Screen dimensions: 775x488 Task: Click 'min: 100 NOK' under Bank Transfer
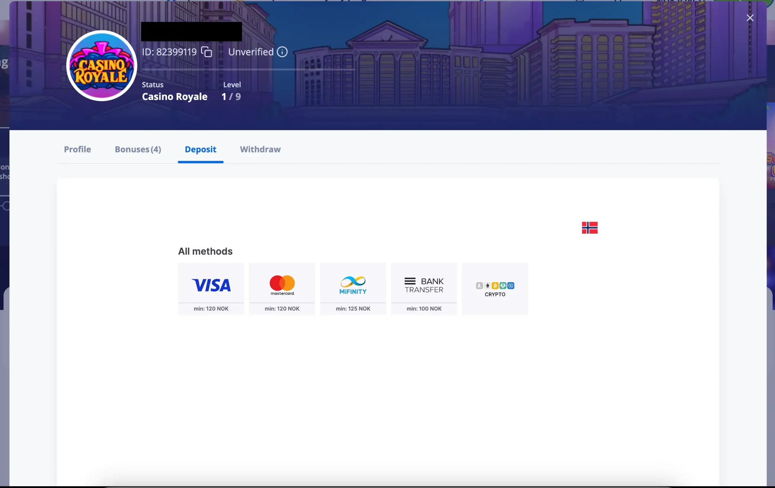[424, 308]
